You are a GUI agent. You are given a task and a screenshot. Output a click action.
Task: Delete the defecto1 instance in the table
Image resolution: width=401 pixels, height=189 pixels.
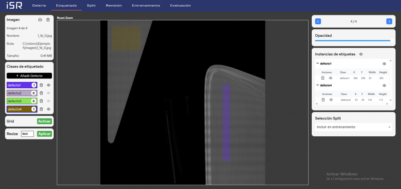coord(323,78)
